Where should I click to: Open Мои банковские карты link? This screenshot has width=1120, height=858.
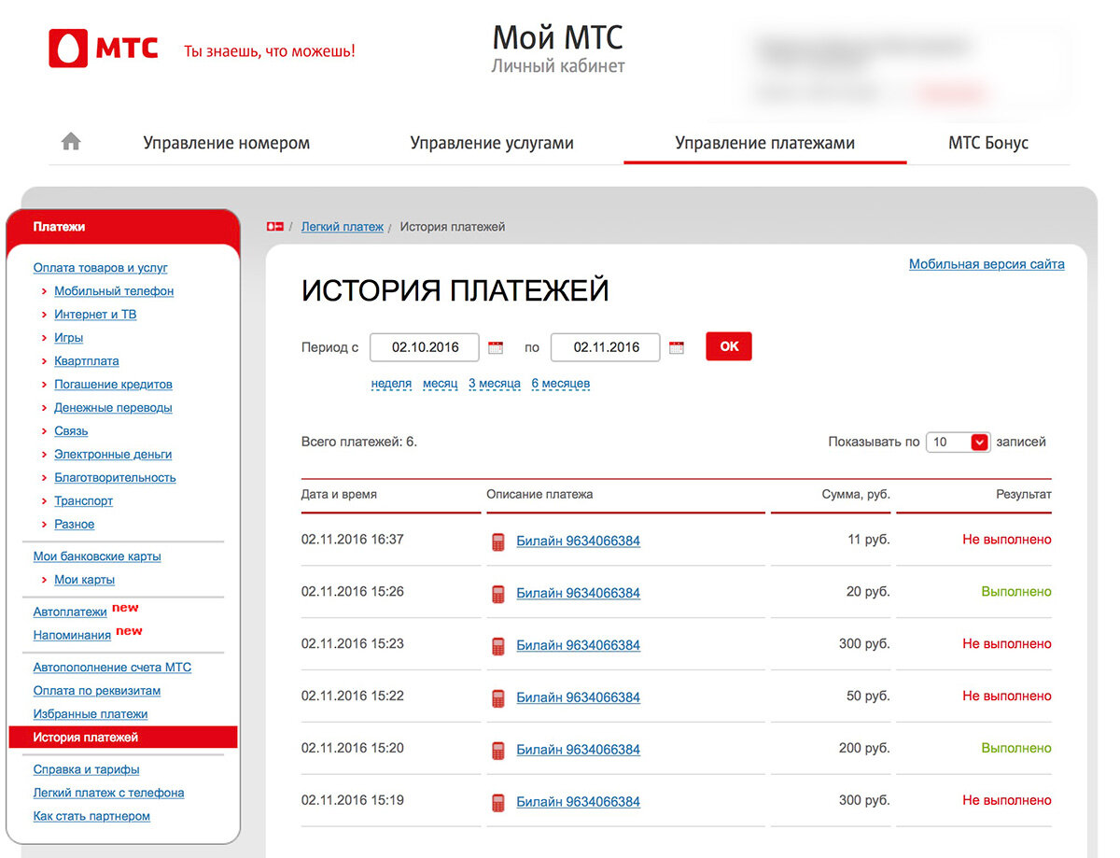click(x=97, y=556)
